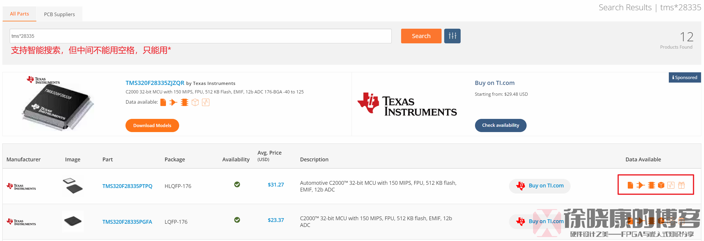Click the availability checkmark for TMS320F28335PTPQ
The width and height of the screenshot is (704, 241).
pyautogui.click(x=237, y=184)
